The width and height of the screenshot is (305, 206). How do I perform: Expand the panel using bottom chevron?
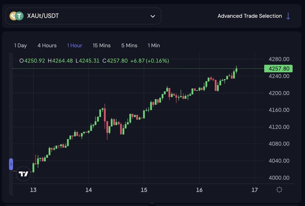(x=152, y=203)
